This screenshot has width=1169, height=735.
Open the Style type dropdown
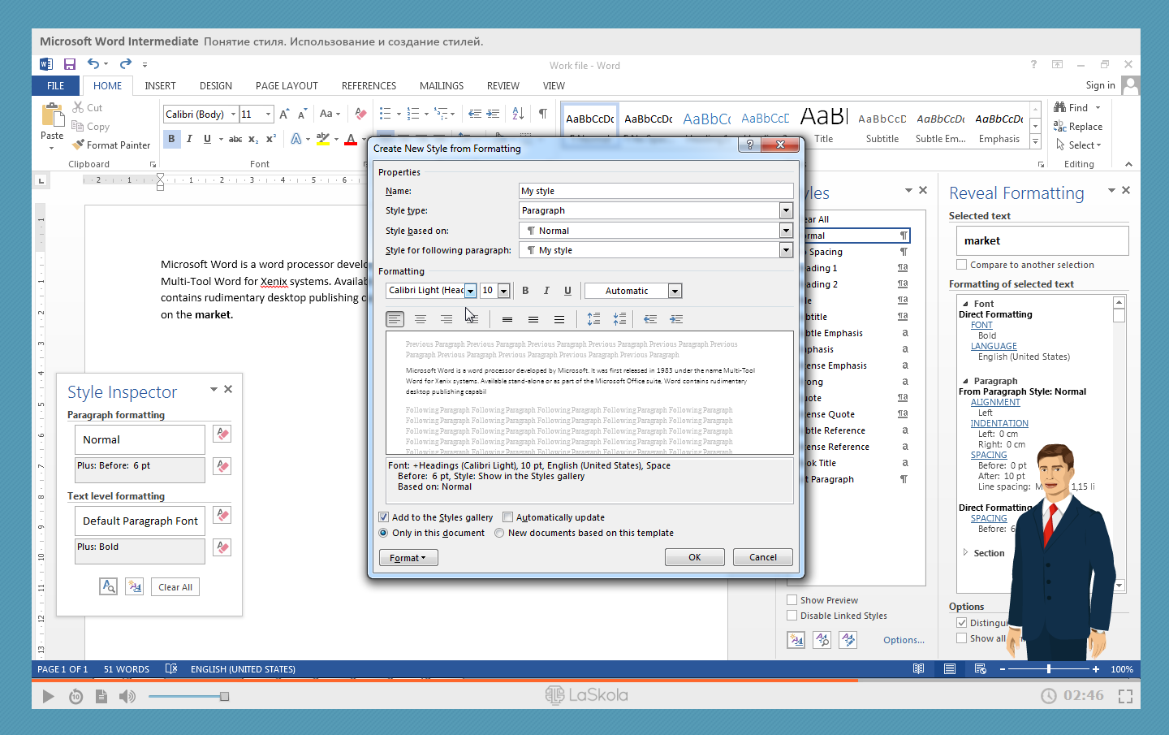point(785,210)
